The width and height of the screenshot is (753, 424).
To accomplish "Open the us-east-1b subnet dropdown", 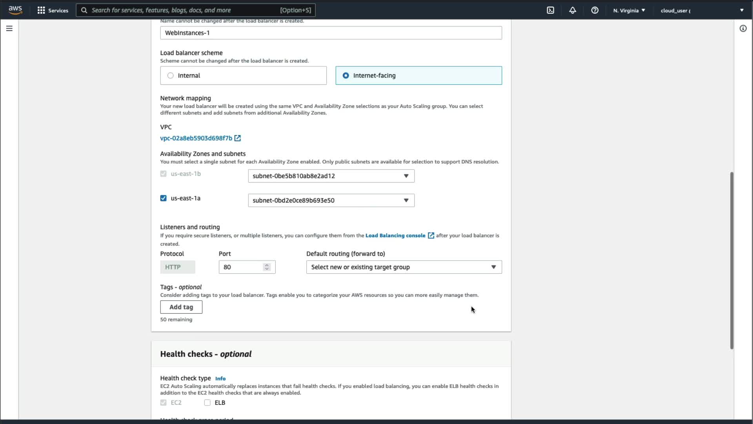I will click(331, 176).
